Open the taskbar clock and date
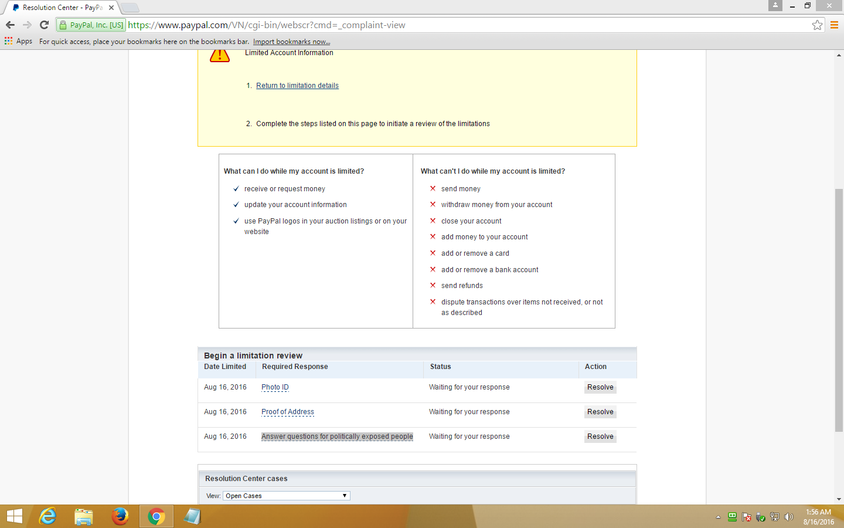 coord(818,517)
